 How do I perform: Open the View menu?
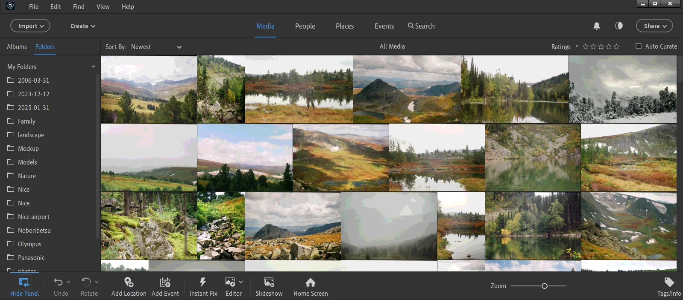103,6
